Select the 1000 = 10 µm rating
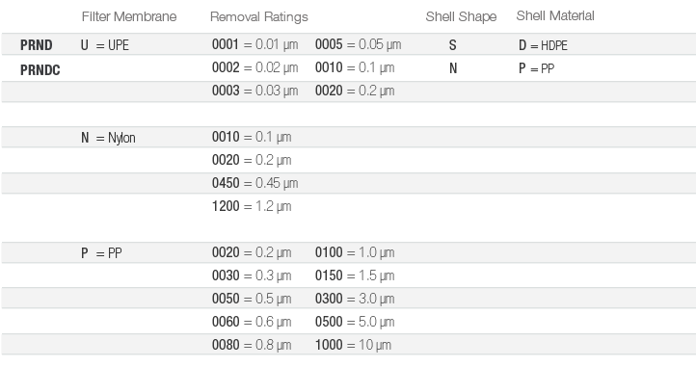Viewport: 696px width, 367px height. pos(354,345)
